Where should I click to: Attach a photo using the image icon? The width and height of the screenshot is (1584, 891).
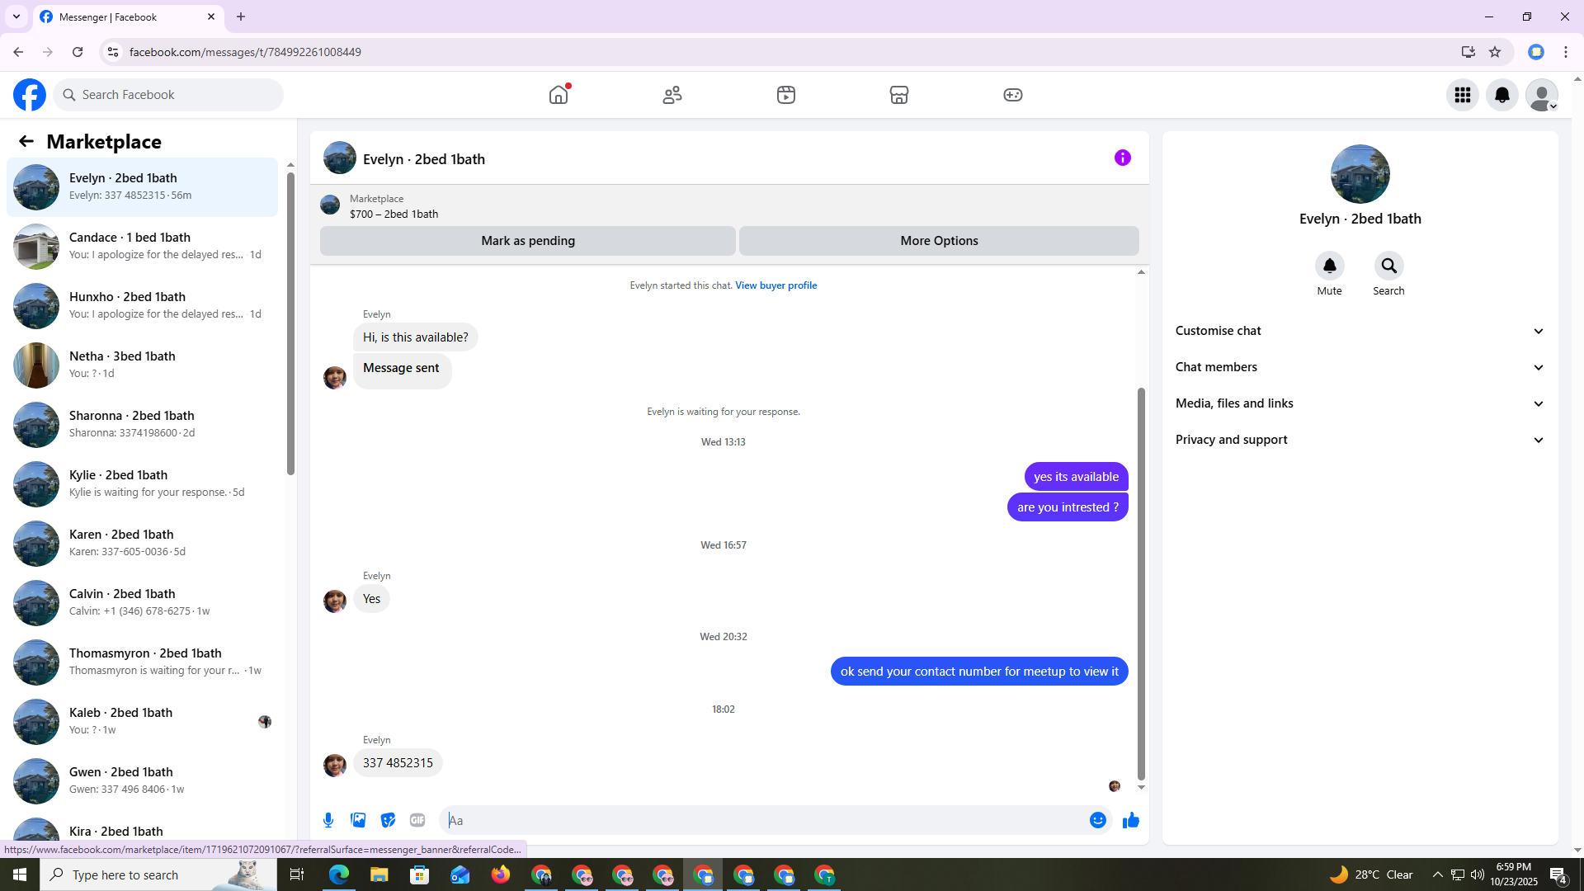358,820
